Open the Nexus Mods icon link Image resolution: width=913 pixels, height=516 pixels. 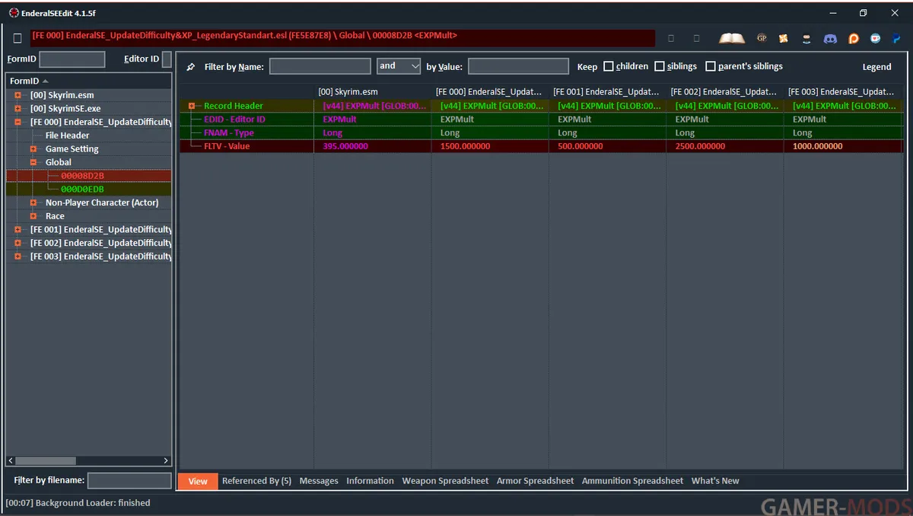click(784, 38)
